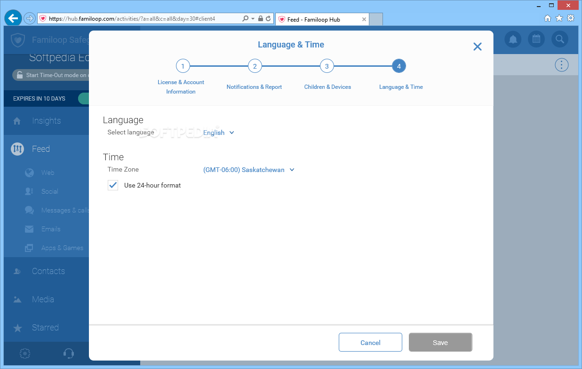Open notifications bell icon

(x=513, y=39)
